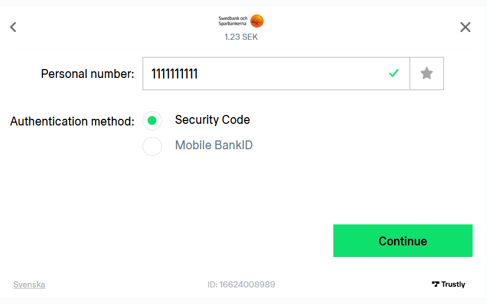This screenshot has width=487, height=304.
Task: Click the Trustly logo in the footer
Action: [448, 284]
